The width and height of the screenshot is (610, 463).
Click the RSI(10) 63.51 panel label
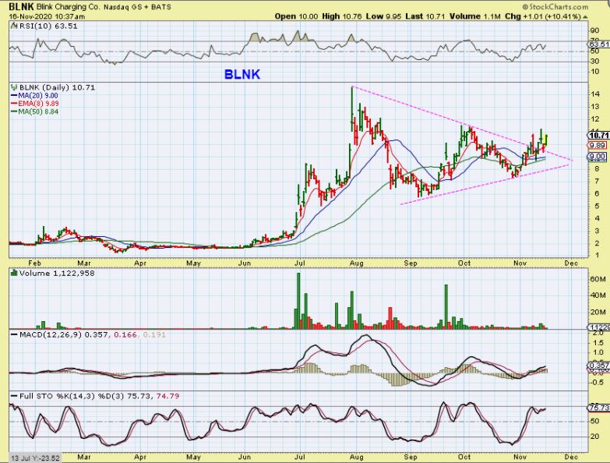click(48, 26)
